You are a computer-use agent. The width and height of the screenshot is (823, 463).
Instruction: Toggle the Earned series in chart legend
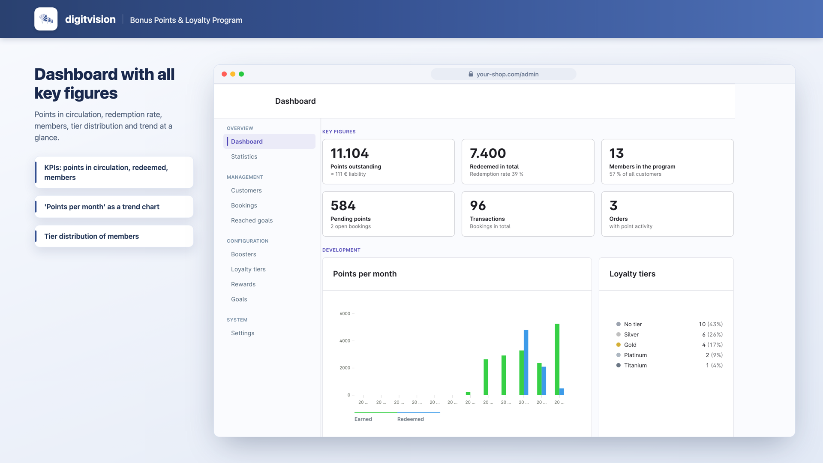click(363, 419)
